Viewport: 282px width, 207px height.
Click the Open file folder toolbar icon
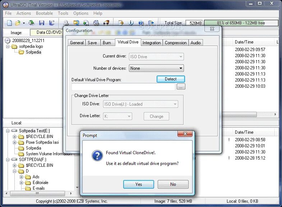[x=18, y=23]
